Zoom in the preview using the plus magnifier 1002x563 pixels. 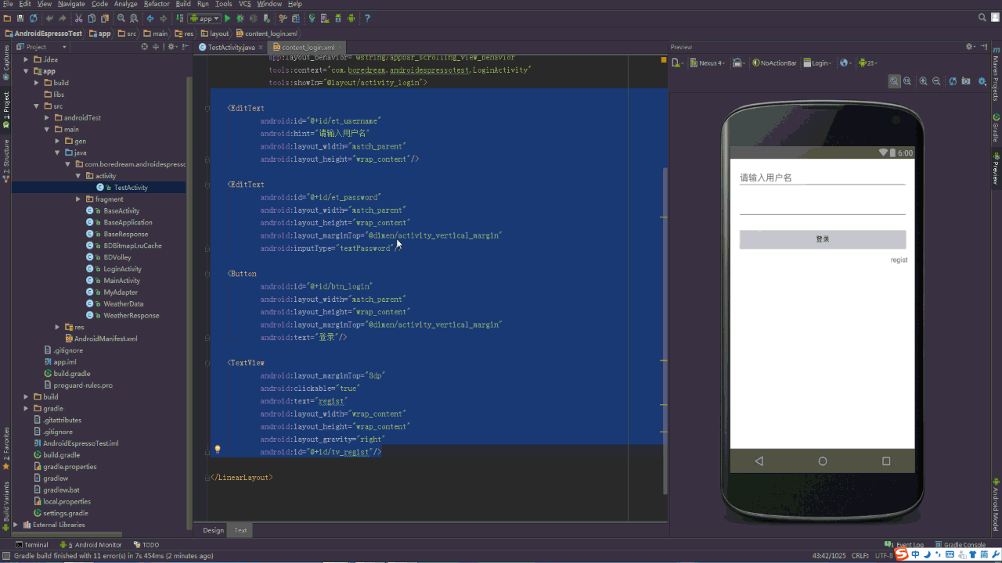pos(923,81)
